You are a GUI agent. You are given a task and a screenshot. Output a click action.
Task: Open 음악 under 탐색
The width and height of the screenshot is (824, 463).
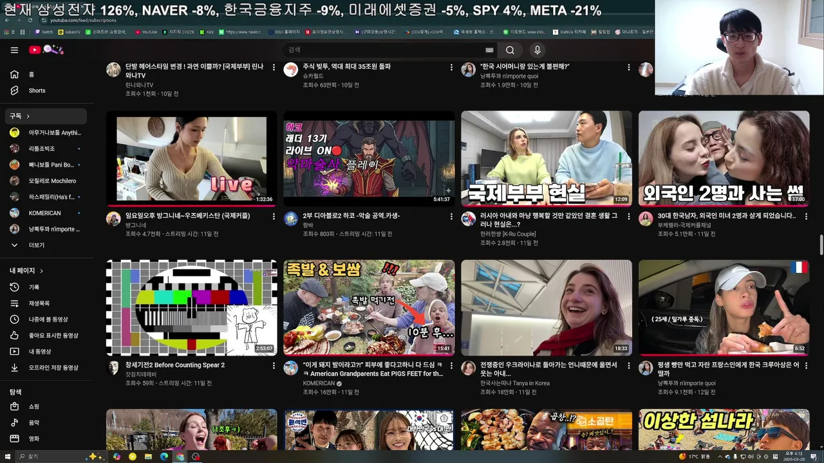pyautogui.click(x=46, y=422)
